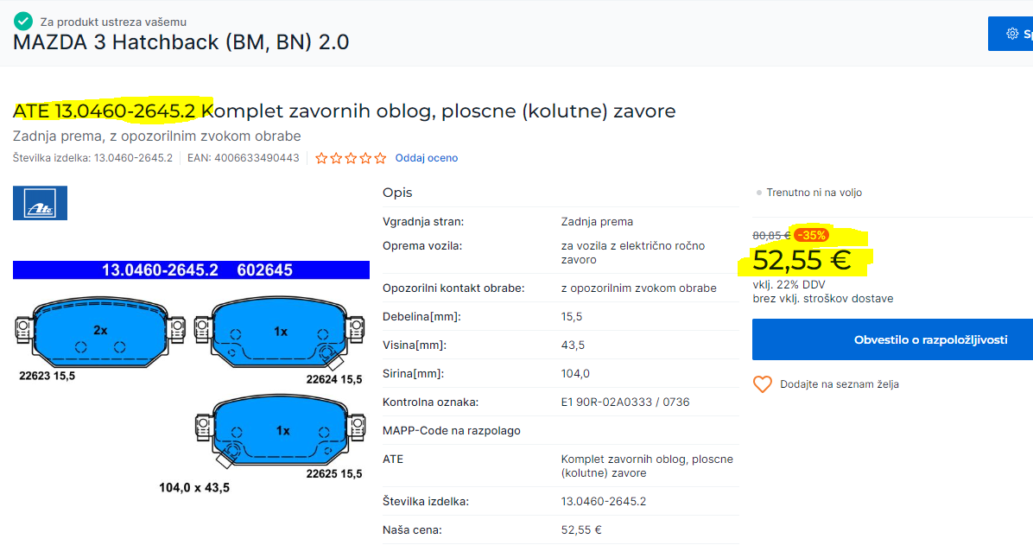Click the 52,55 € price

click(802, 260)
